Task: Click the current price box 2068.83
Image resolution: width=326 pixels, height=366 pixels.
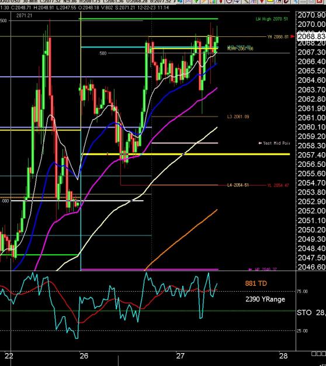Action: (x=311, y=37)
